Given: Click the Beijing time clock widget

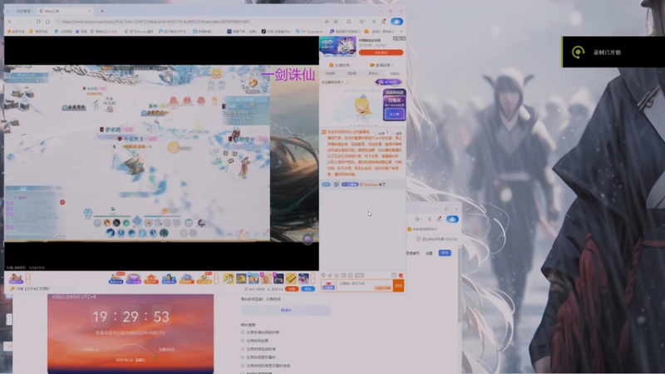Looking at the screenshot, I should point(131,334).
